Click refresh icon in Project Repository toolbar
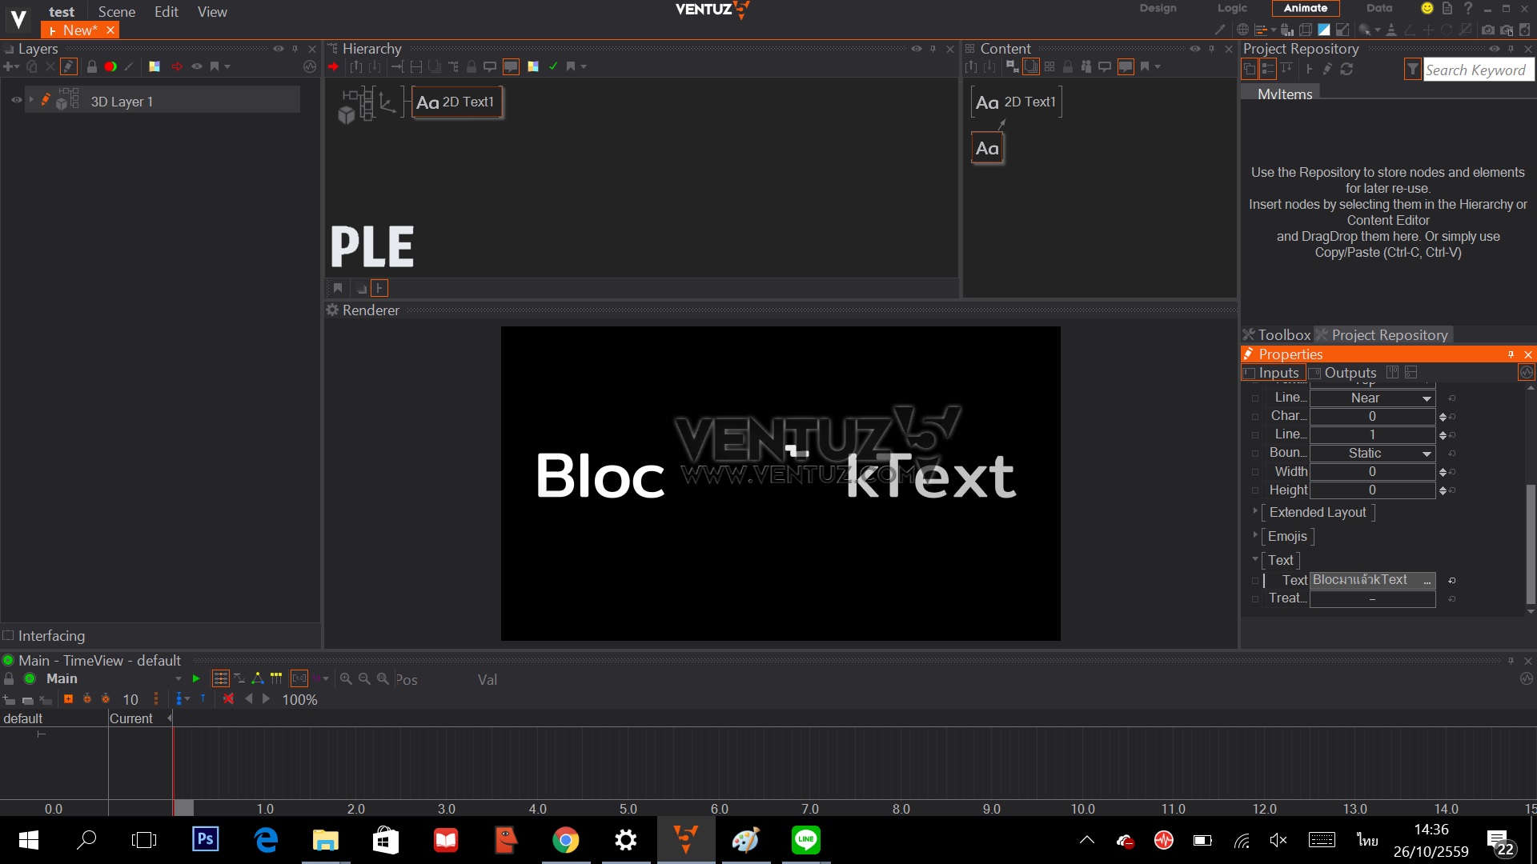1537x864 pixels. pyautogui.click(x=1346, y=69)
